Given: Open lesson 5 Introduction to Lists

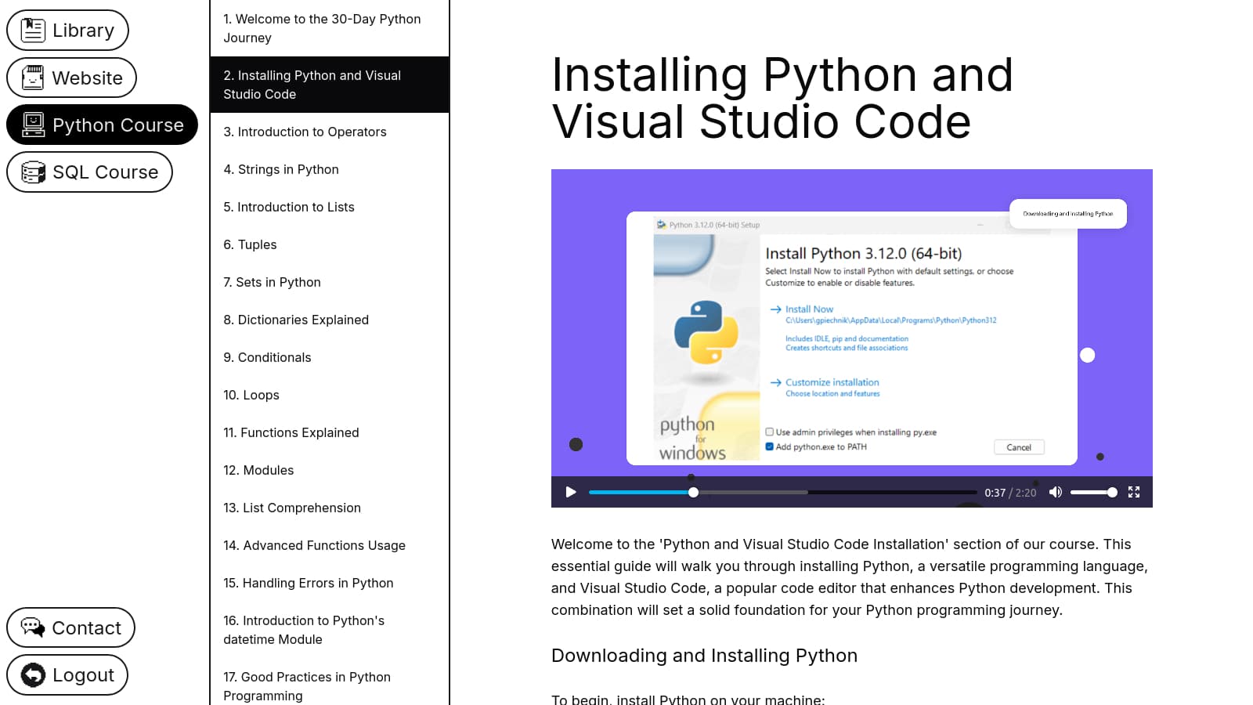Looking at the screenshot, I should click(x=330, y=207).
